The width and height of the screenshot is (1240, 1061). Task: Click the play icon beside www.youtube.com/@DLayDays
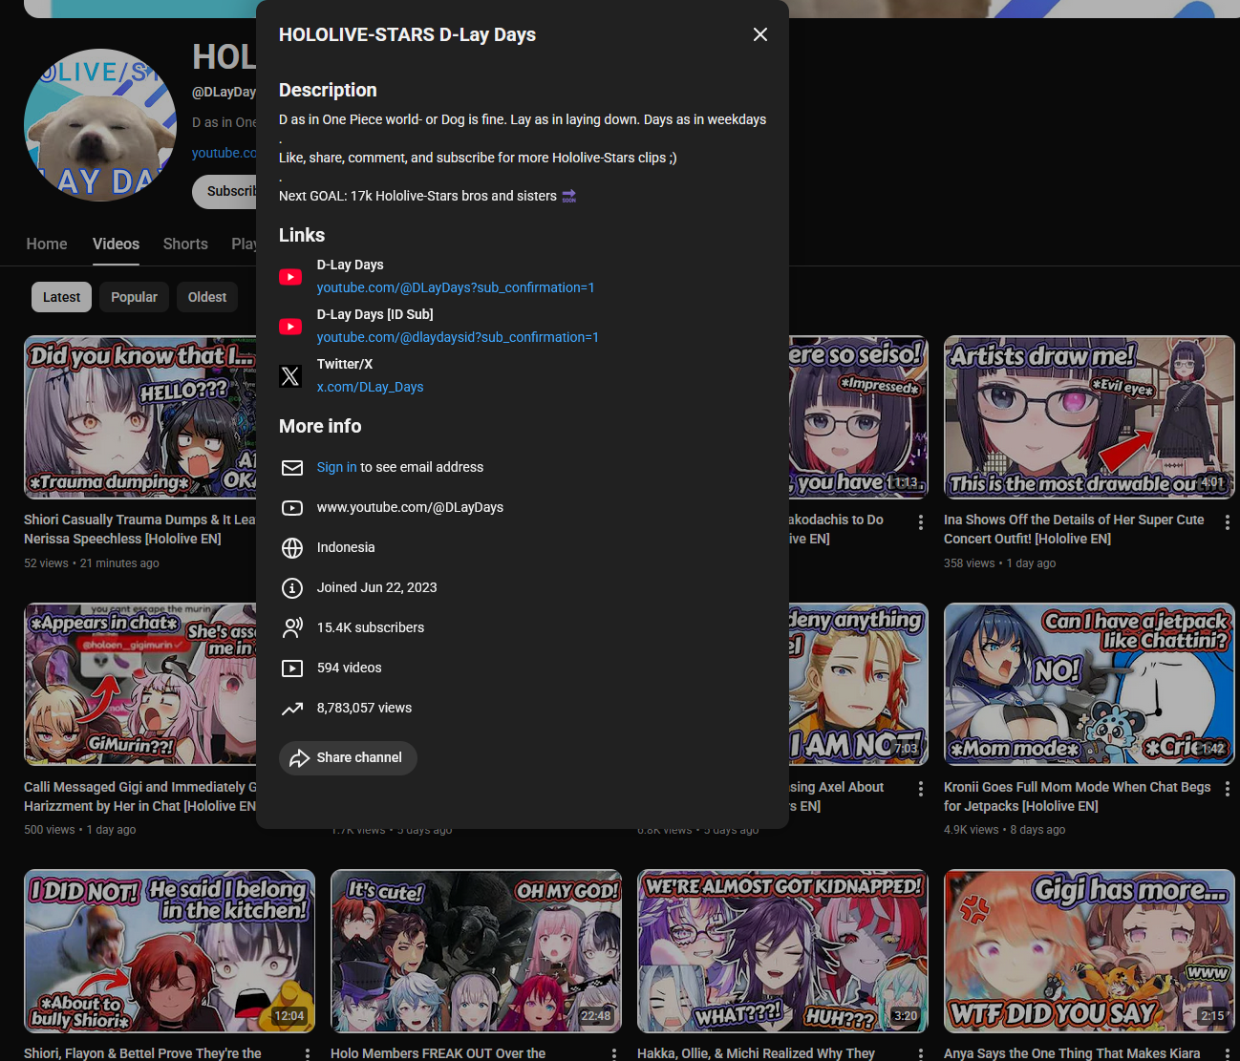292,508
